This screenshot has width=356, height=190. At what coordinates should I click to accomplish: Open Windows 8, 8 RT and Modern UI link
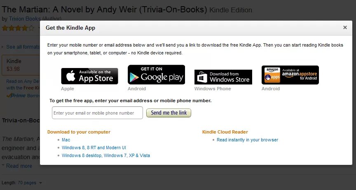pos(94,148)
